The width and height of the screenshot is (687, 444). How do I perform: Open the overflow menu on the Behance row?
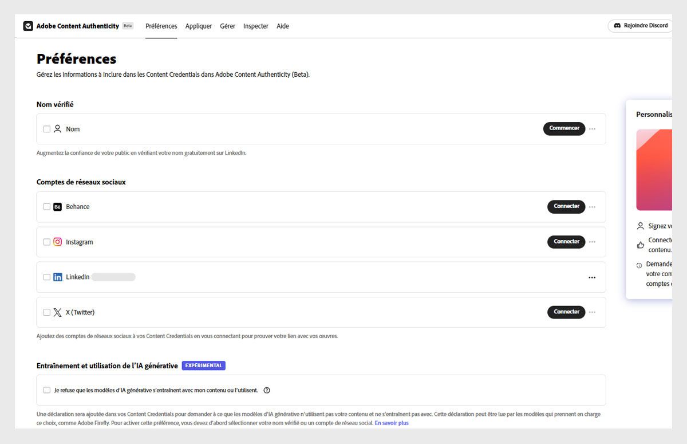click(x=593, y=206)
